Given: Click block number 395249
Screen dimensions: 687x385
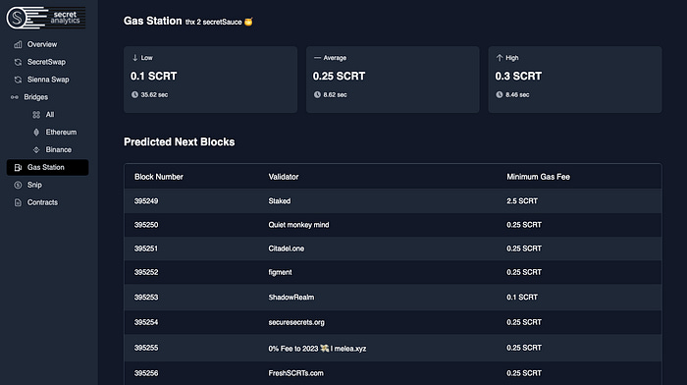Looking at the screenshot, I should [146, 200].
